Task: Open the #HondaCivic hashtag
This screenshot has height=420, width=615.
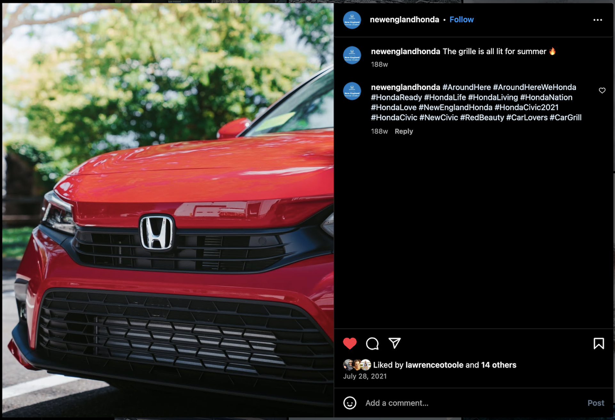Action: [394, 117]
